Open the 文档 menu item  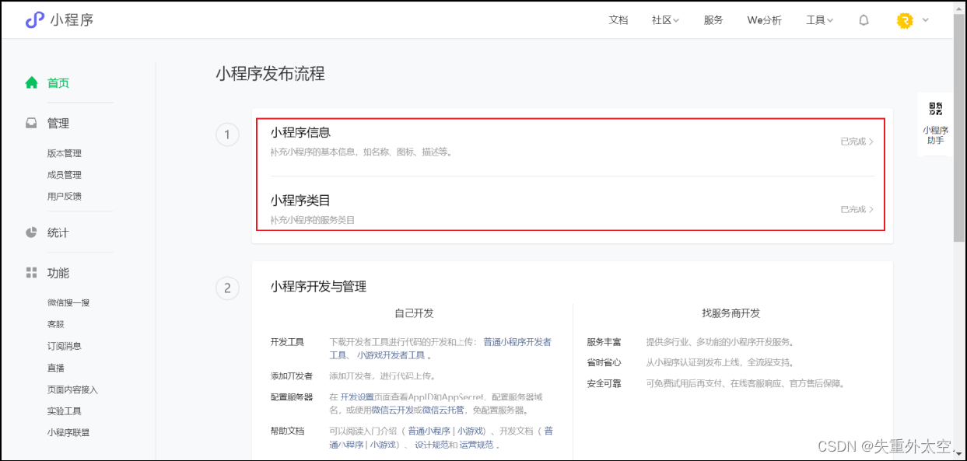point(618,21)
